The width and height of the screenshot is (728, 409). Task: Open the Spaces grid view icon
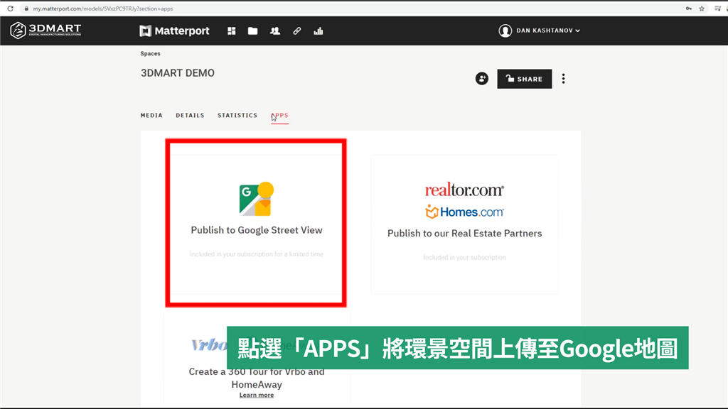pos(231,31)
